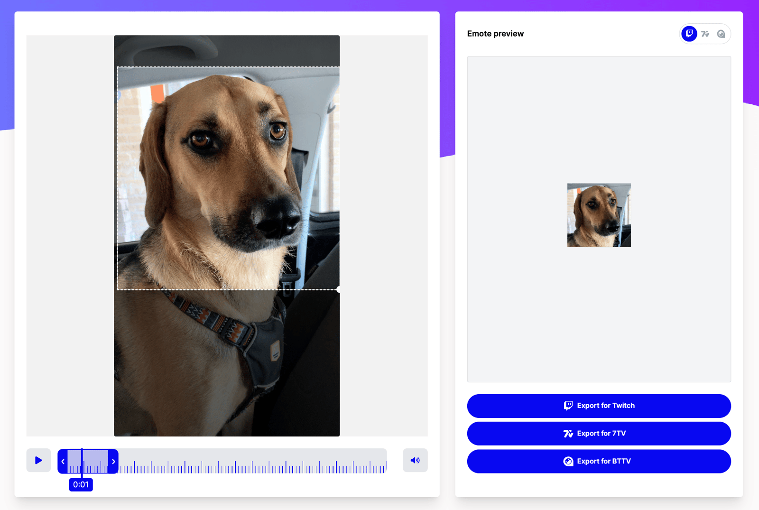Click the 0:01 timestamp badge
Image resolution: width=759 pixels, height=510 pixels.
[x=81, y=484]
